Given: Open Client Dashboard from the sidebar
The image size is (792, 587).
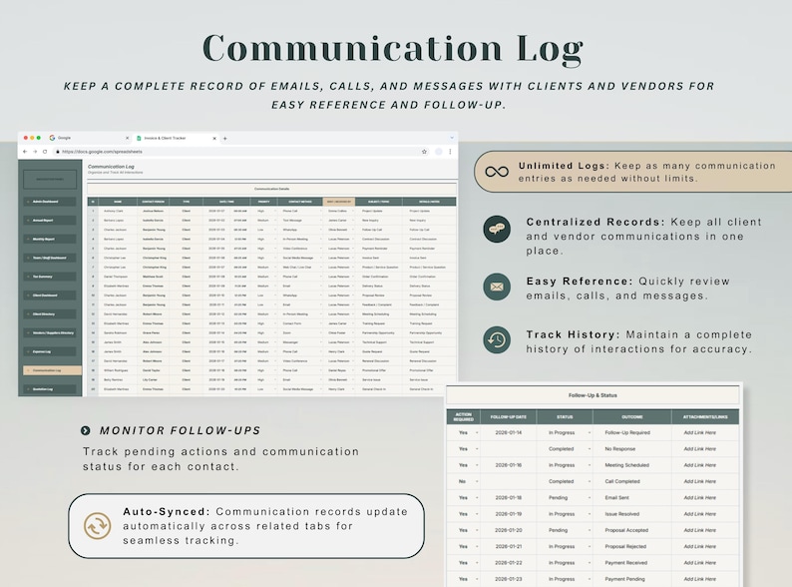Looking at the screenshot, I should [x=50, y=295].
